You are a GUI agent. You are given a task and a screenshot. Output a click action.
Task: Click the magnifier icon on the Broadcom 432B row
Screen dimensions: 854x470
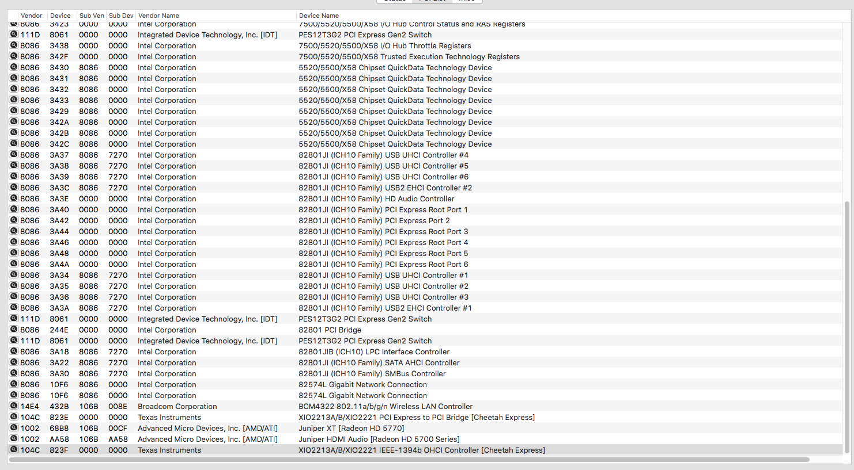tap(14, 406)
